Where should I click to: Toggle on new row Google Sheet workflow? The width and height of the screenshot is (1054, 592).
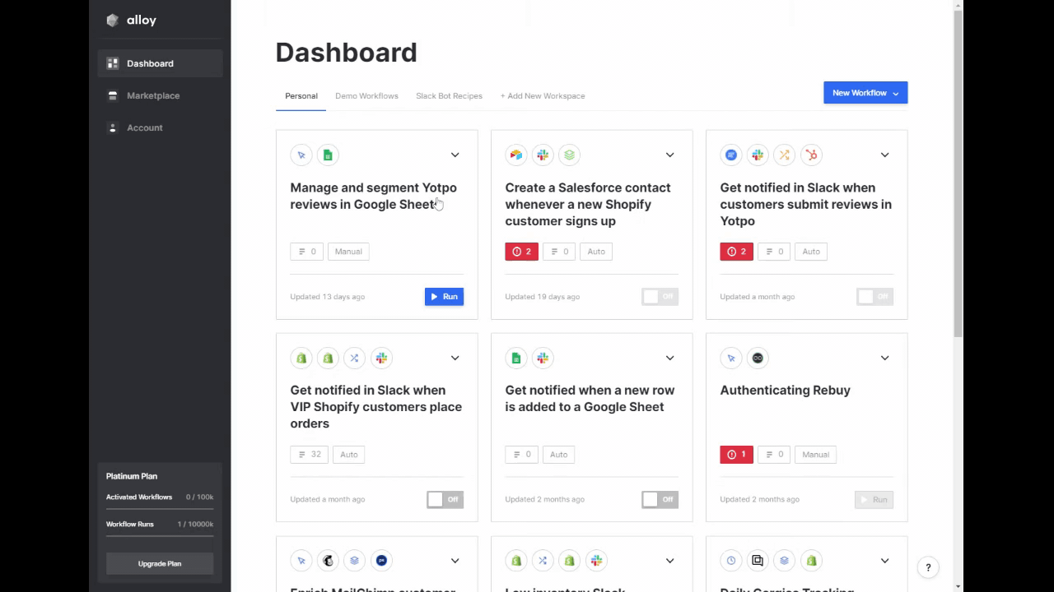(x=660, y=499)
